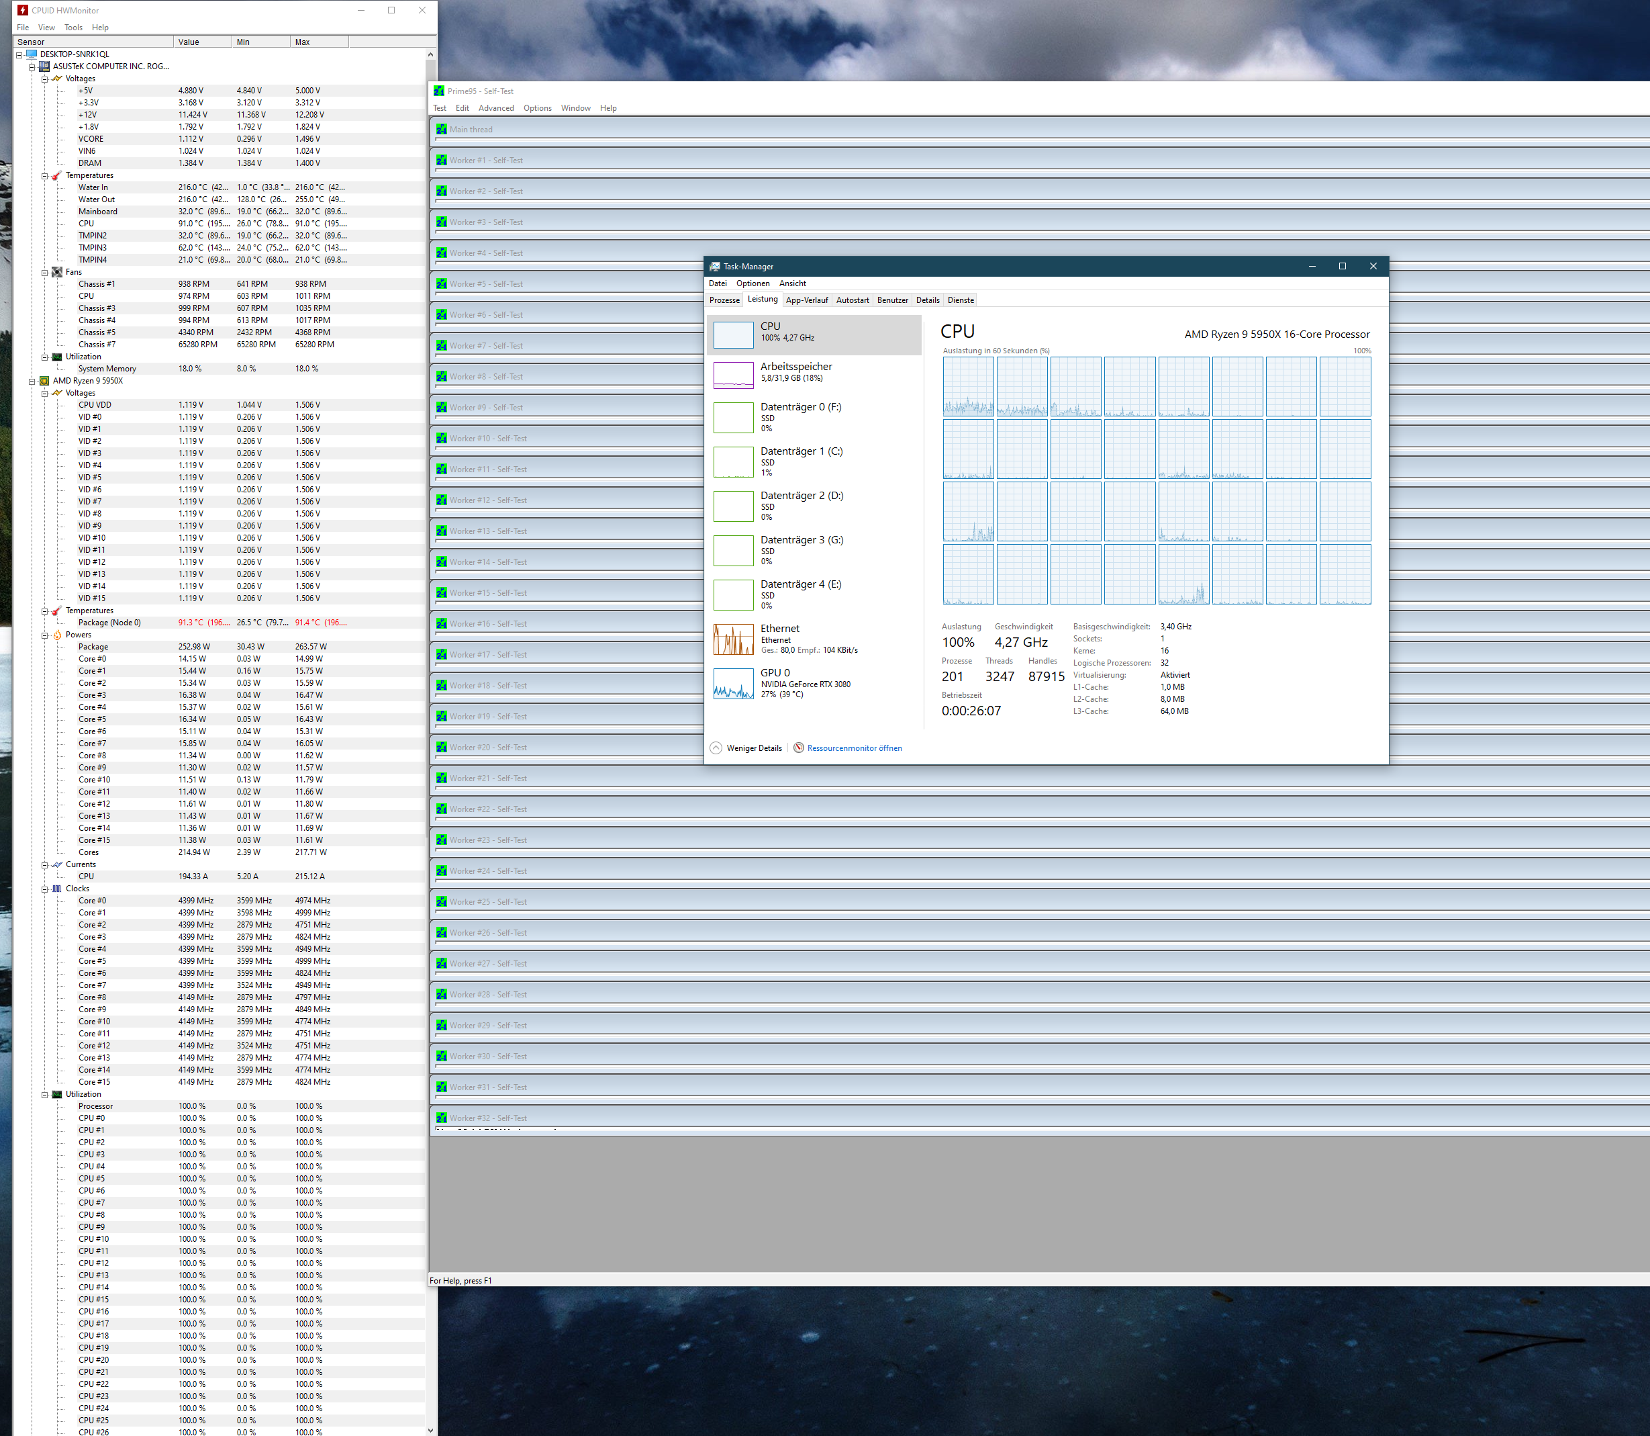Open the GPU 0 performance graph icon
The width and height of the screenshot is (1650, 1436).
pos(733,684)
